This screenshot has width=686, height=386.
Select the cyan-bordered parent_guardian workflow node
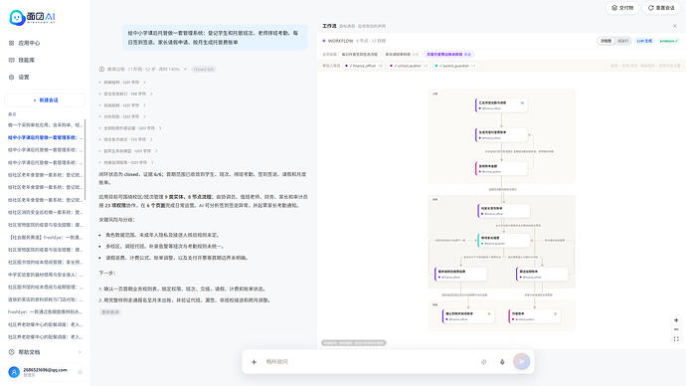click(x=503, y=241)
